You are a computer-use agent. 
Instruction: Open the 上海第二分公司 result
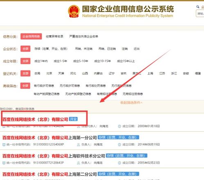tap(49, 174)
